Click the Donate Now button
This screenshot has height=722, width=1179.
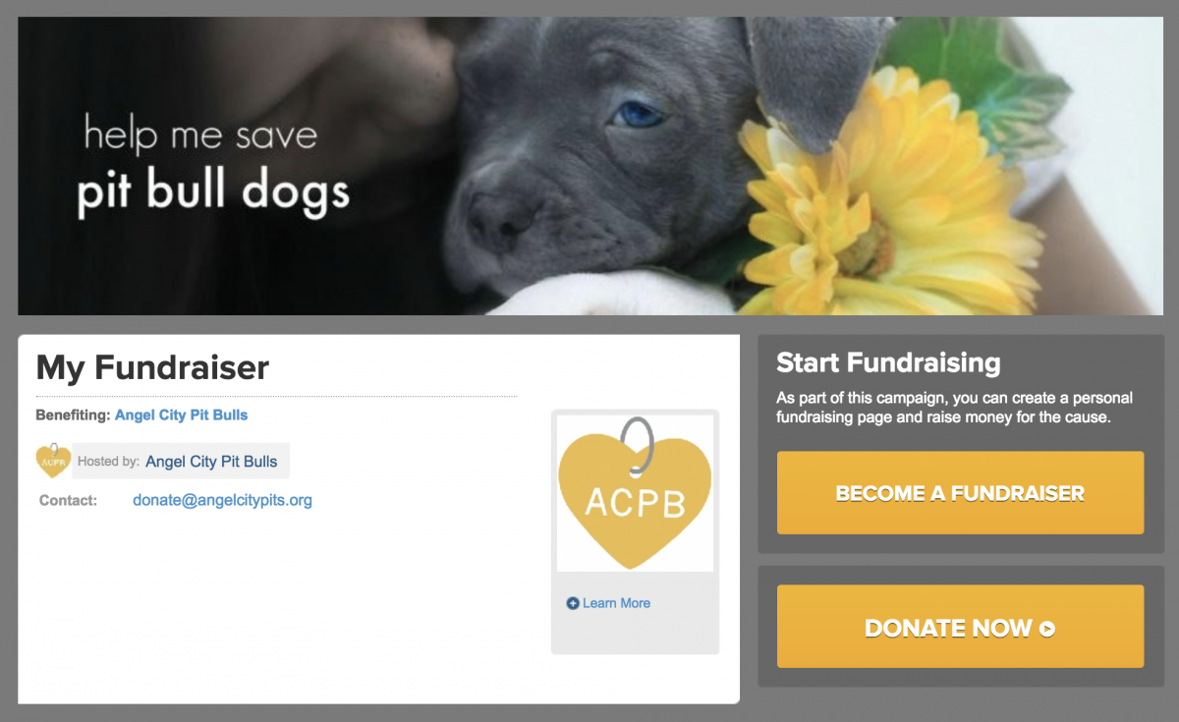[x=960, y=627]
